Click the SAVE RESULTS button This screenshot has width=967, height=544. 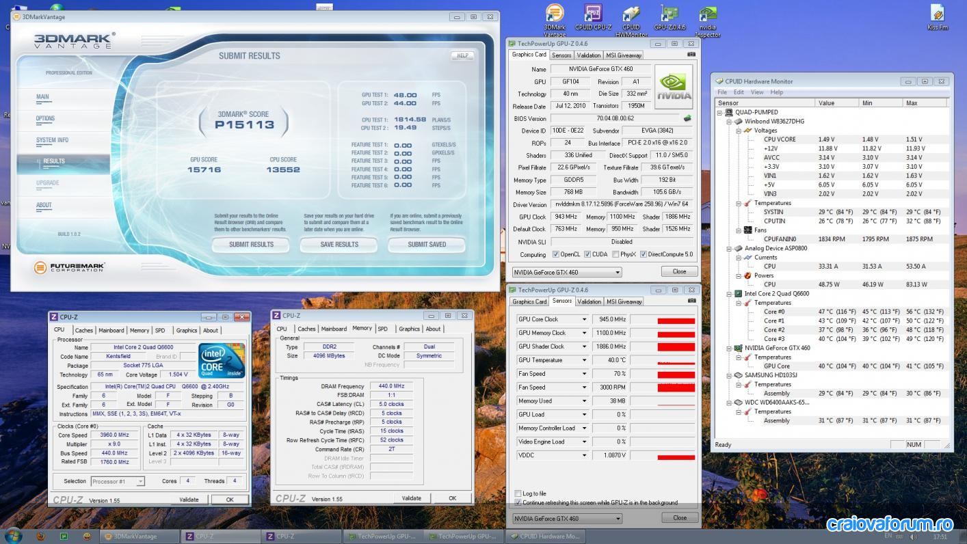(339, 245)
